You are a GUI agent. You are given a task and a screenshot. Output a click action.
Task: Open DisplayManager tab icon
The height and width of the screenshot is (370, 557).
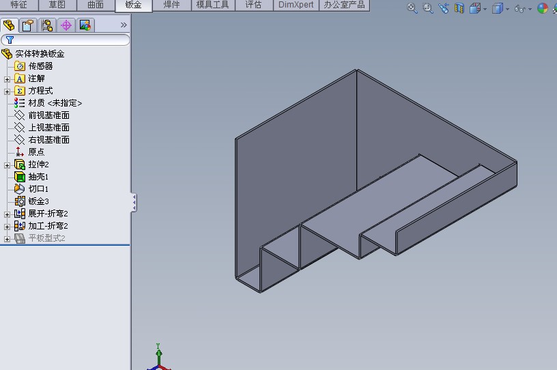click(85, 25)
